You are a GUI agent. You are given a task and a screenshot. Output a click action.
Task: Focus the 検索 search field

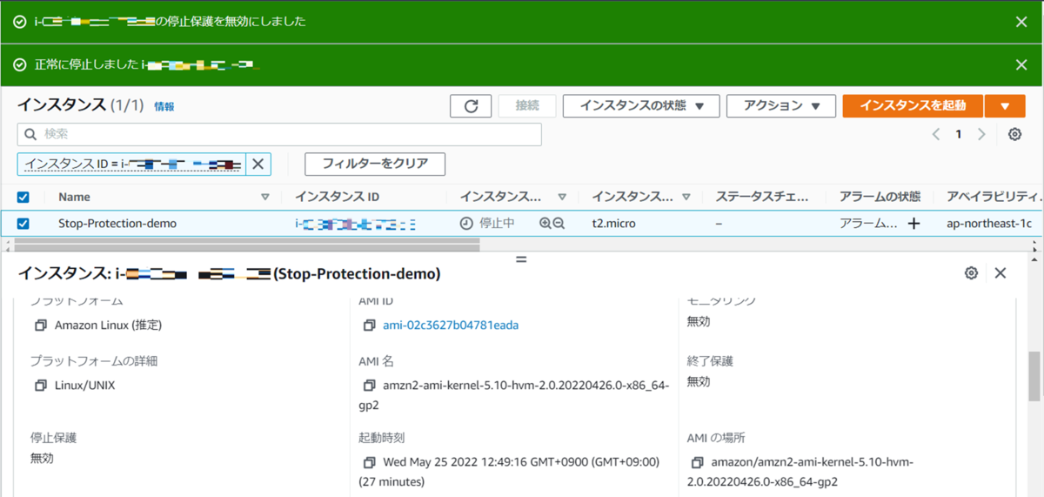(x=279, y=134)
